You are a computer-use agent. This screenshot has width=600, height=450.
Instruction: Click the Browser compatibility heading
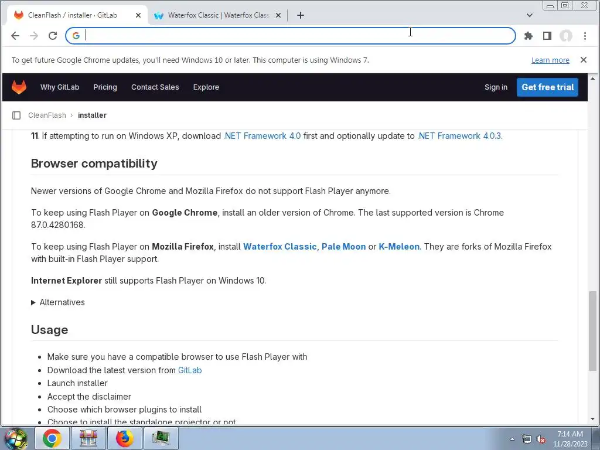tap(94, 163)
